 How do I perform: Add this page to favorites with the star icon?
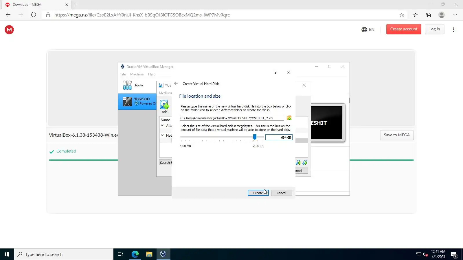(x=402, y=15)
